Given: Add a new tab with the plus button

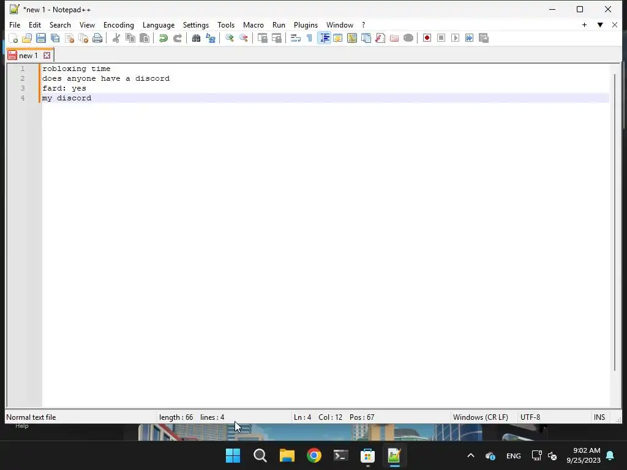Looking at the screenshot, I should click(x=584, y=24).
